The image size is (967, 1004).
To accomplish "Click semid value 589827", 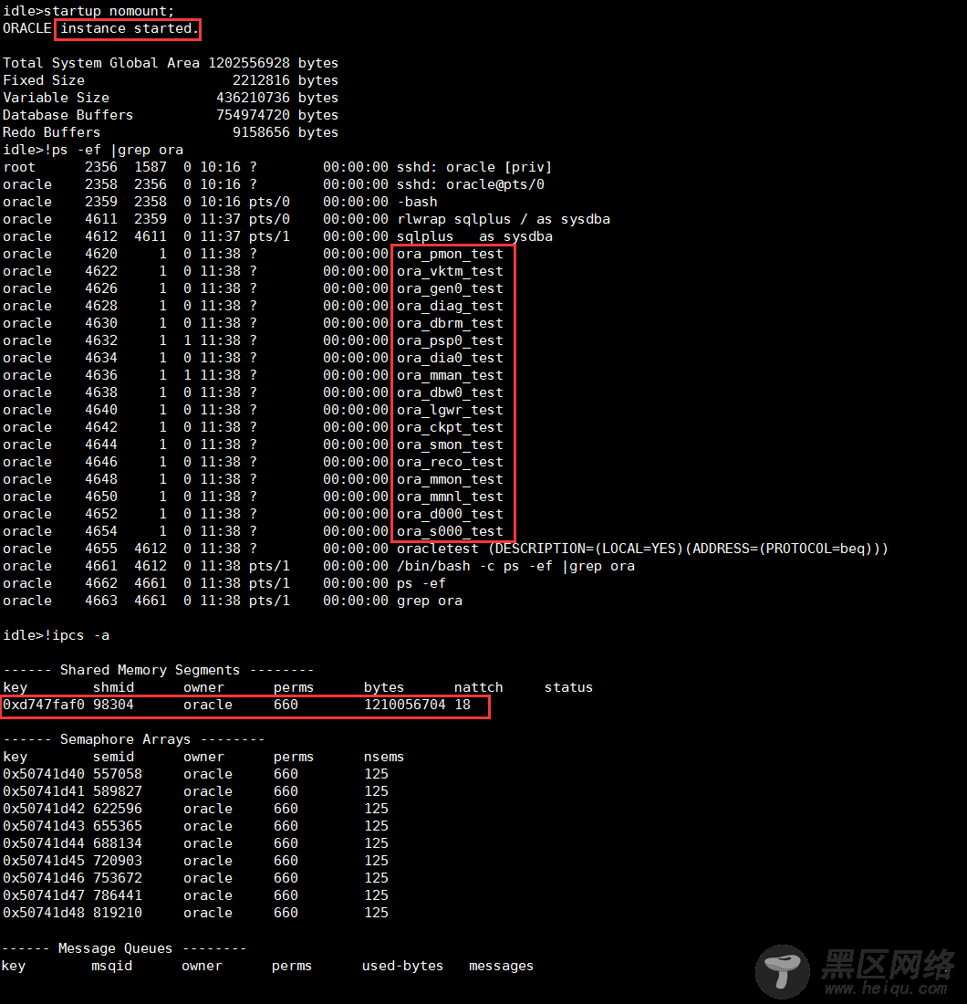I will pos(118,790).
